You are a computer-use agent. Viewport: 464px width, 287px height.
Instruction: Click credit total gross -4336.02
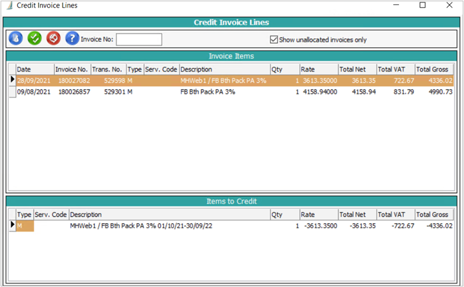tap(439, 226)
